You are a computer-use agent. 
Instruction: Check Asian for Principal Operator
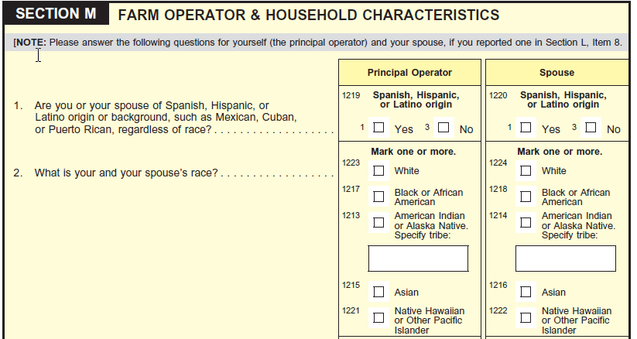[378, 292]
